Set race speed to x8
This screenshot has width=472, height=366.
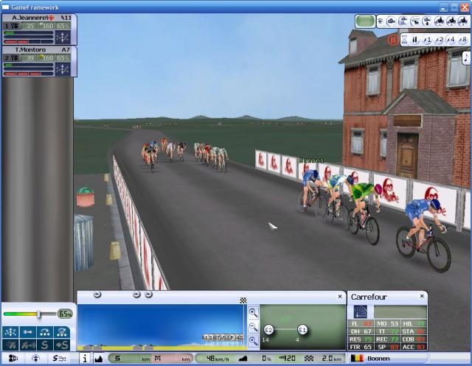[x=462, y=40]
